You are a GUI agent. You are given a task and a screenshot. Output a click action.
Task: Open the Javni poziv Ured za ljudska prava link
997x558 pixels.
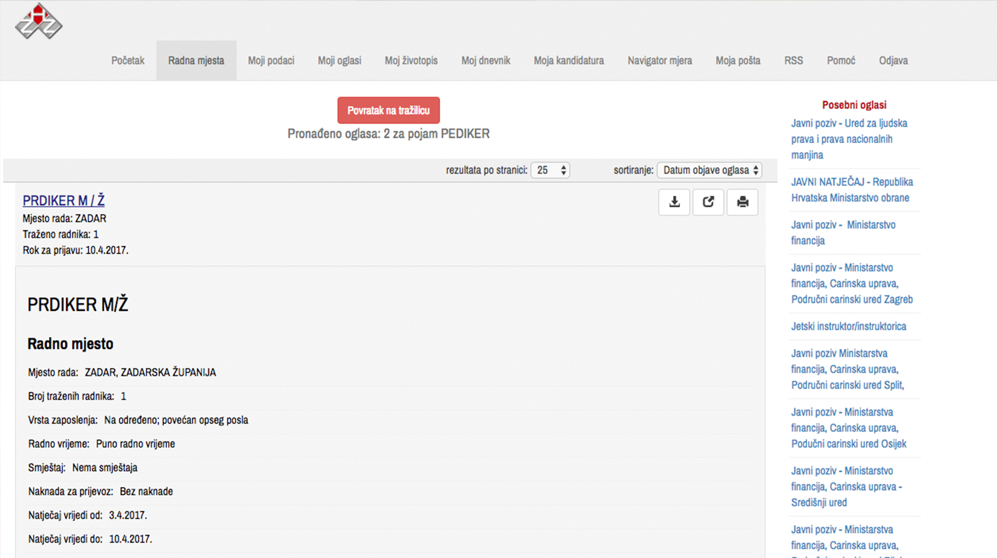(849, 139)
